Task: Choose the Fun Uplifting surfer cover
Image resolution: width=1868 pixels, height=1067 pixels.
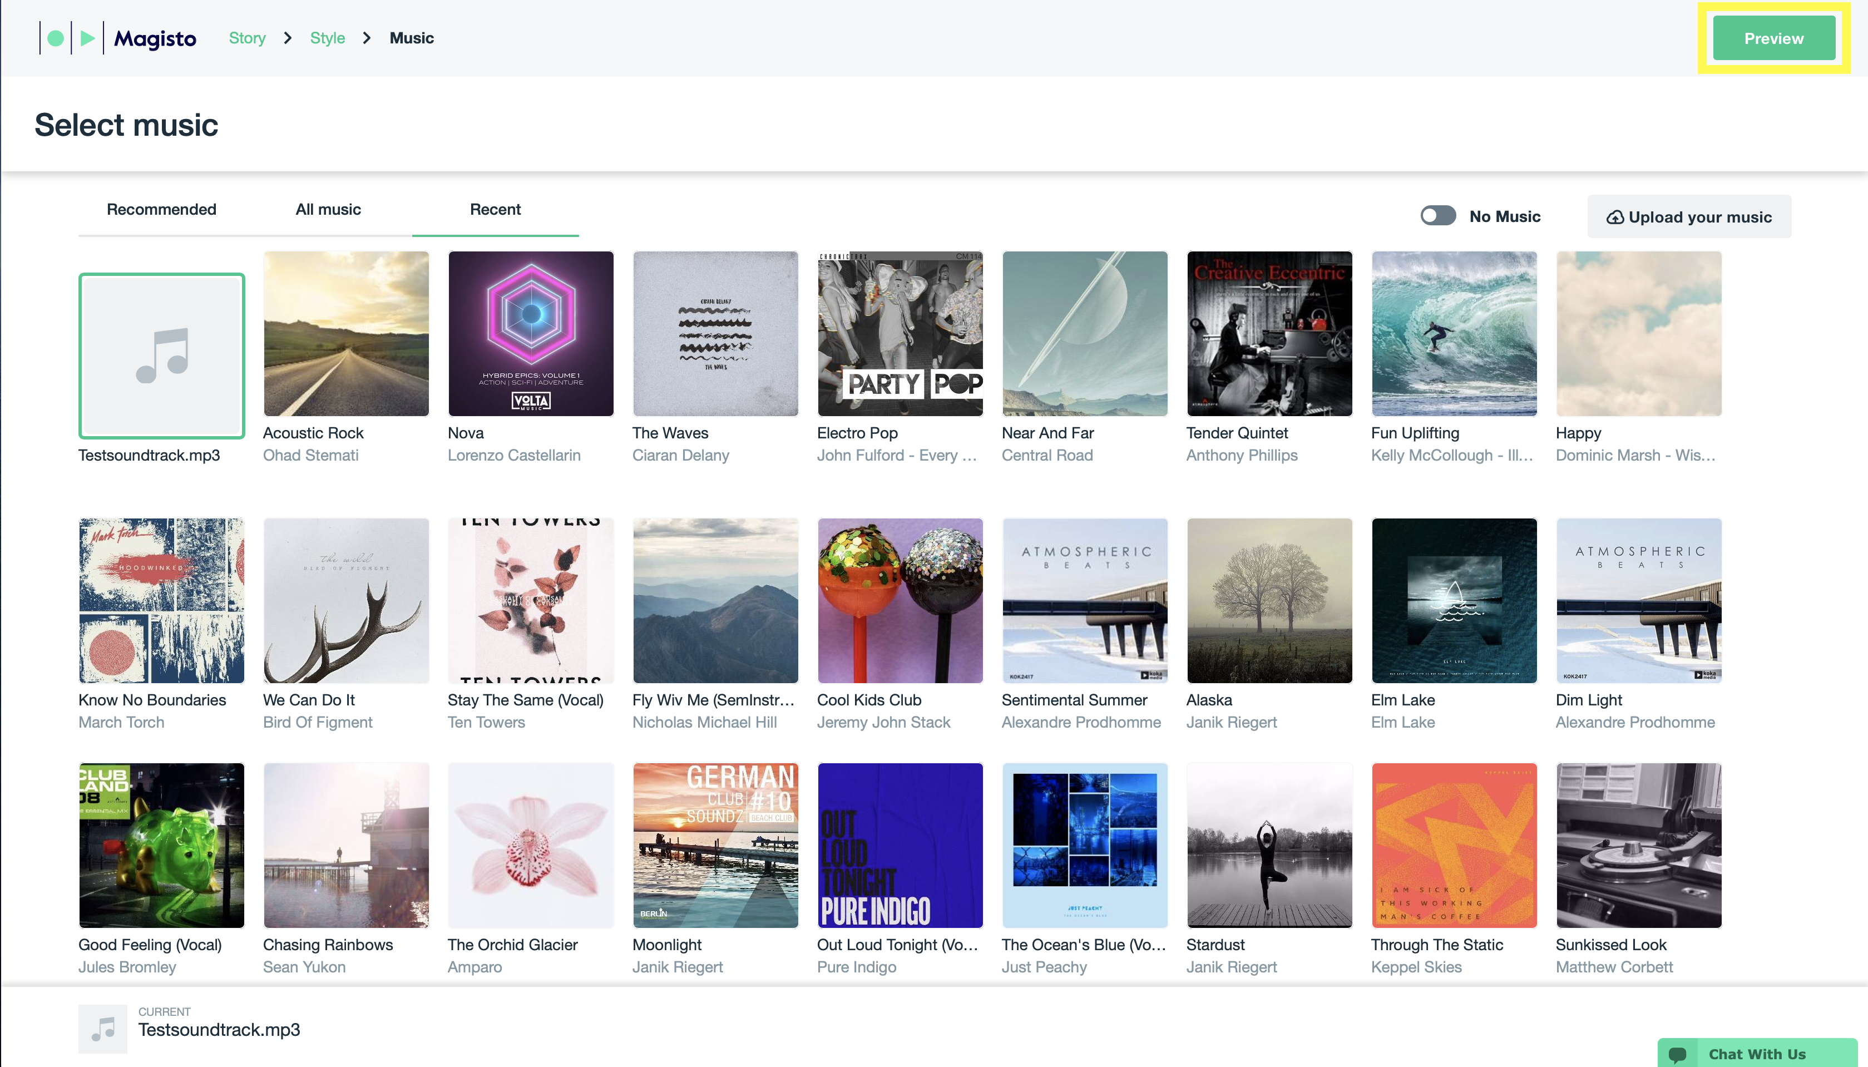Action: pos(1454,333)
